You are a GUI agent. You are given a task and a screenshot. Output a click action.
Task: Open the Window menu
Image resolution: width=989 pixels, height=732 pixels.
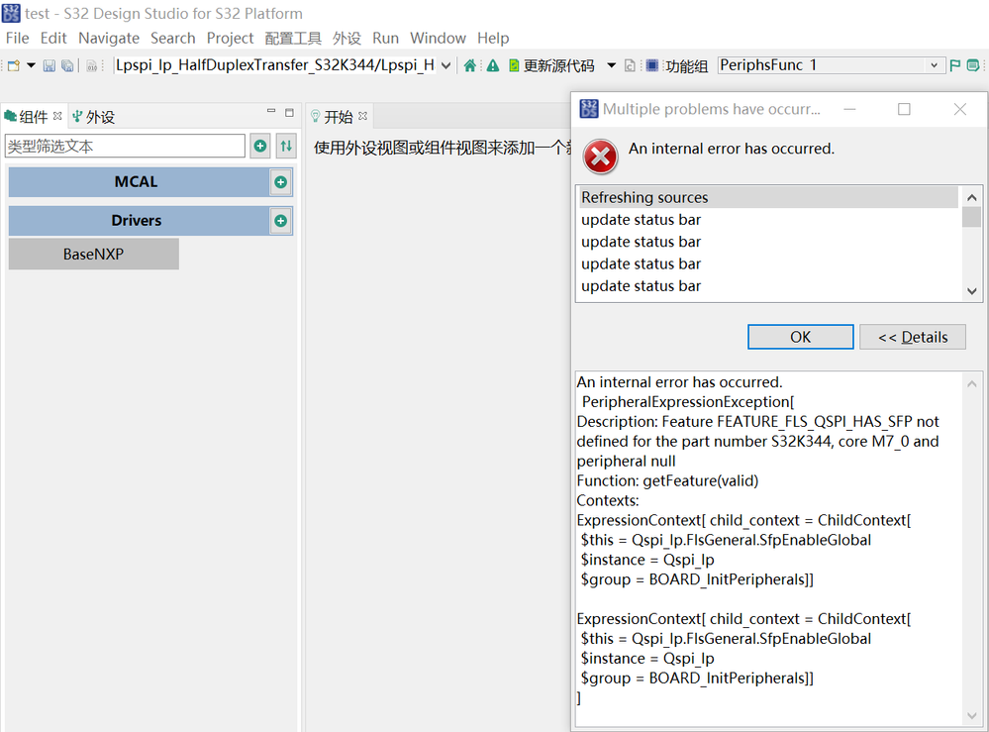click(438, 38)
